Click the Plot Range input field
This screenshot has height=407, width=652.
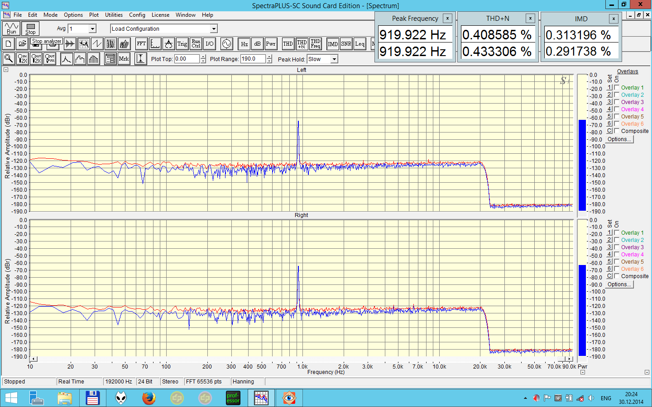253,59
